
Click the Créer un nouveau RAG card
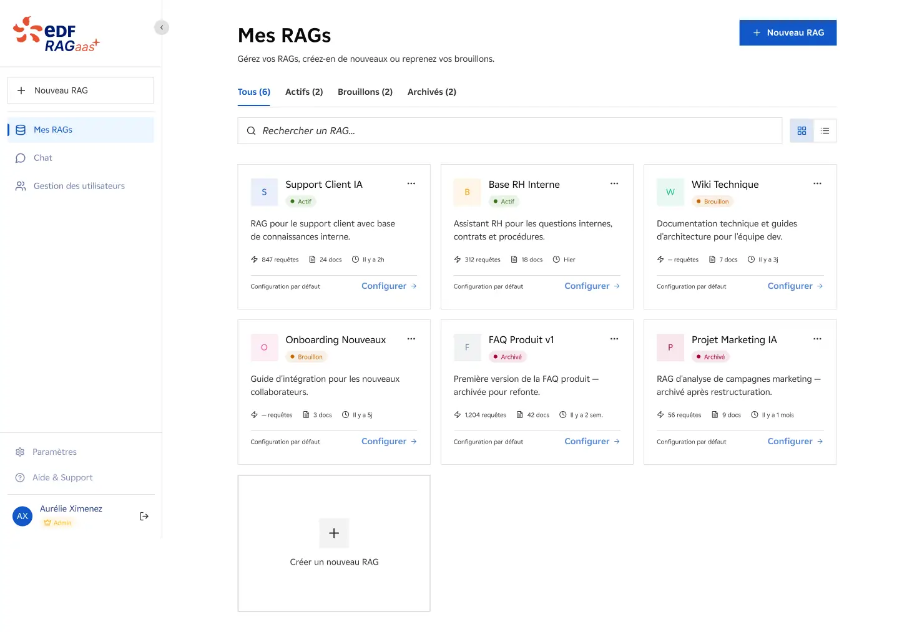pos(334,543)
